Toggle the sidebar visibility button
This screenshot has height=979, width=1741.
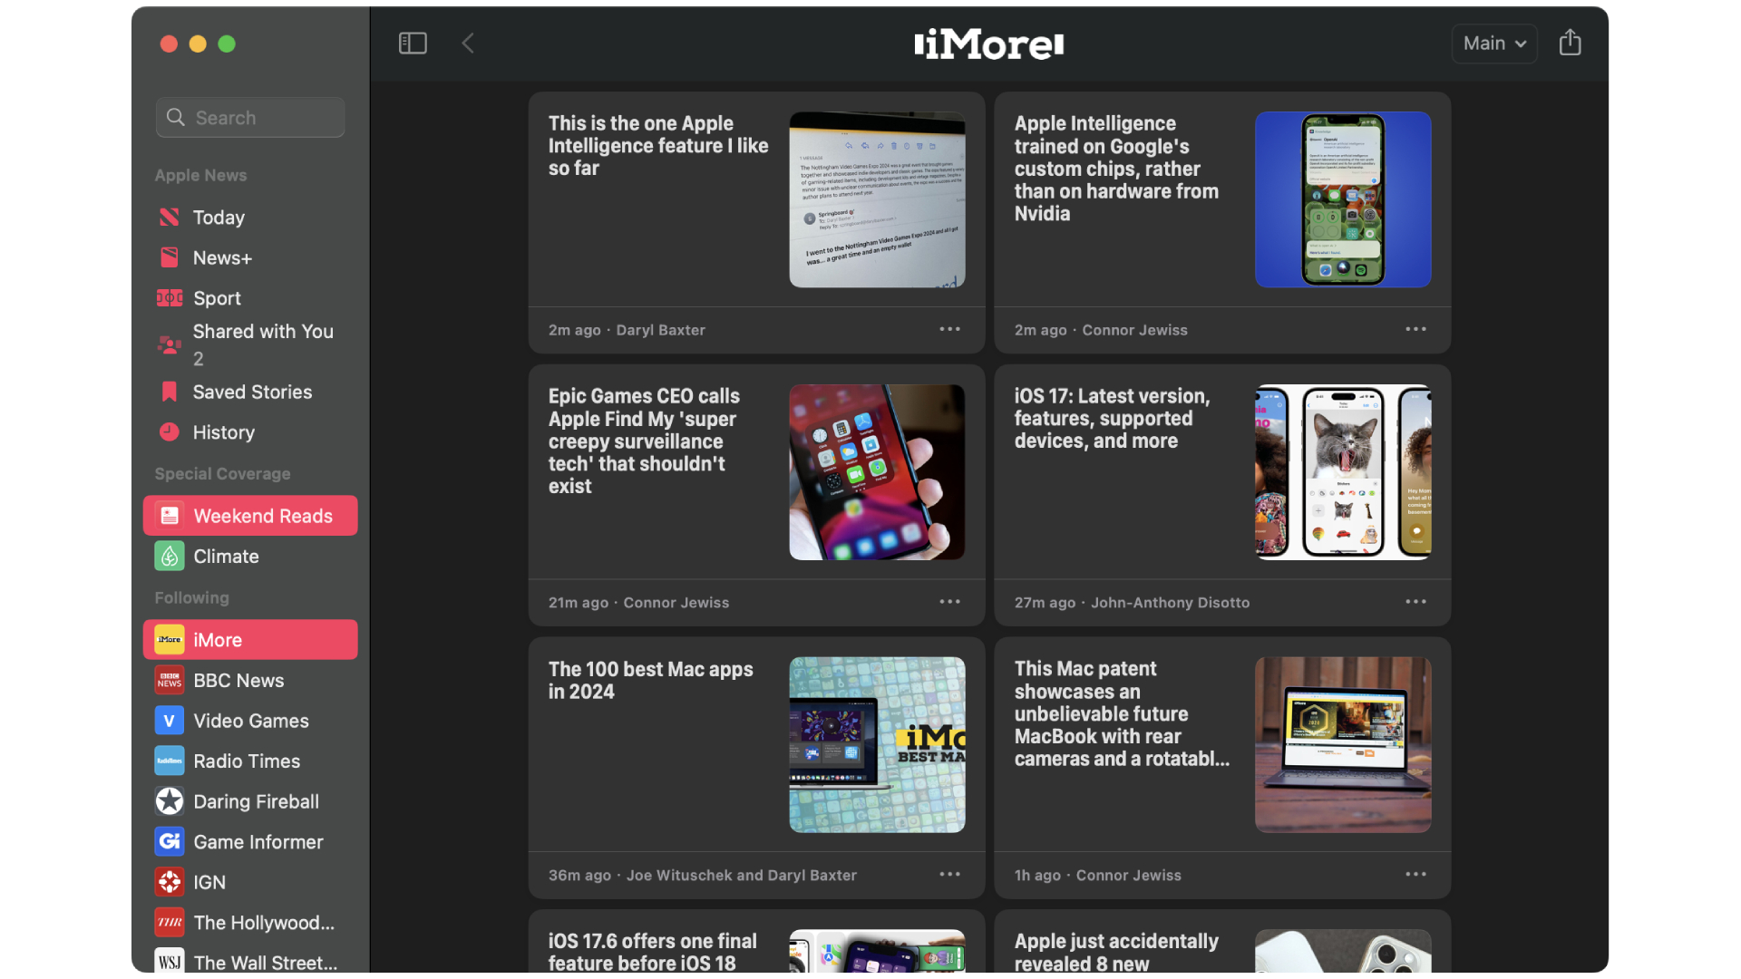(413, 43)
